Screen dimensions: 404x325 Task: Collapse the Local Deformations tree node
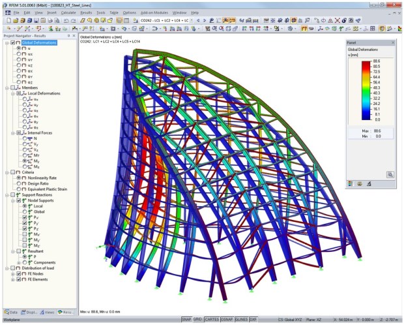click(x=13, y=93)
